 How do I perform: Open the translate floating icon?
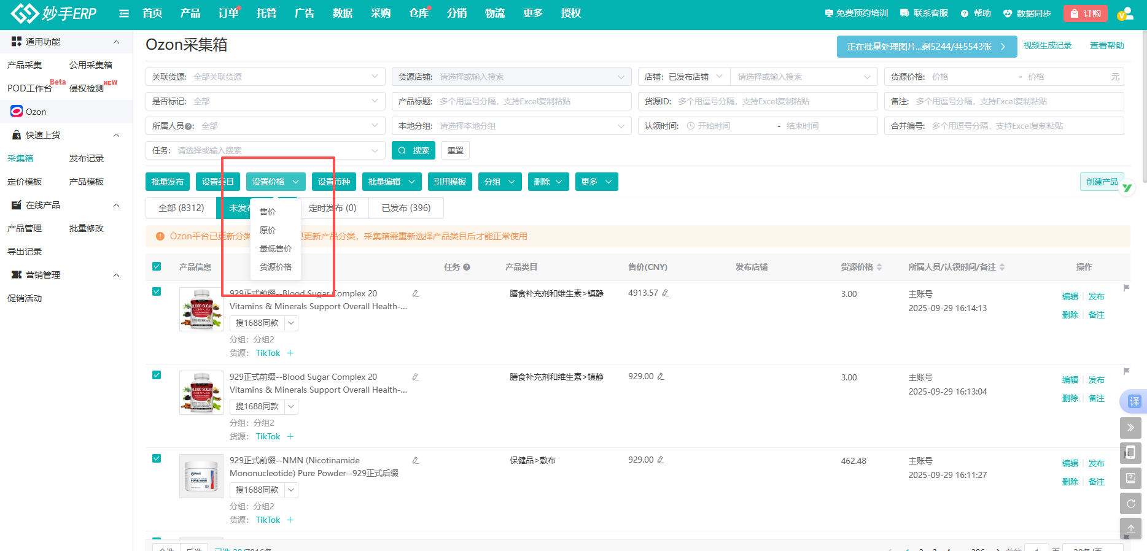(x=1133, y=401)
